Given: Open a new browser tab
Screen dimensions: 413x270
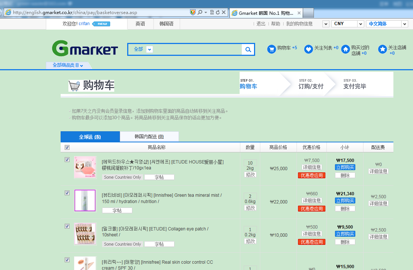Looking at the screenshot, I should 308,13.
